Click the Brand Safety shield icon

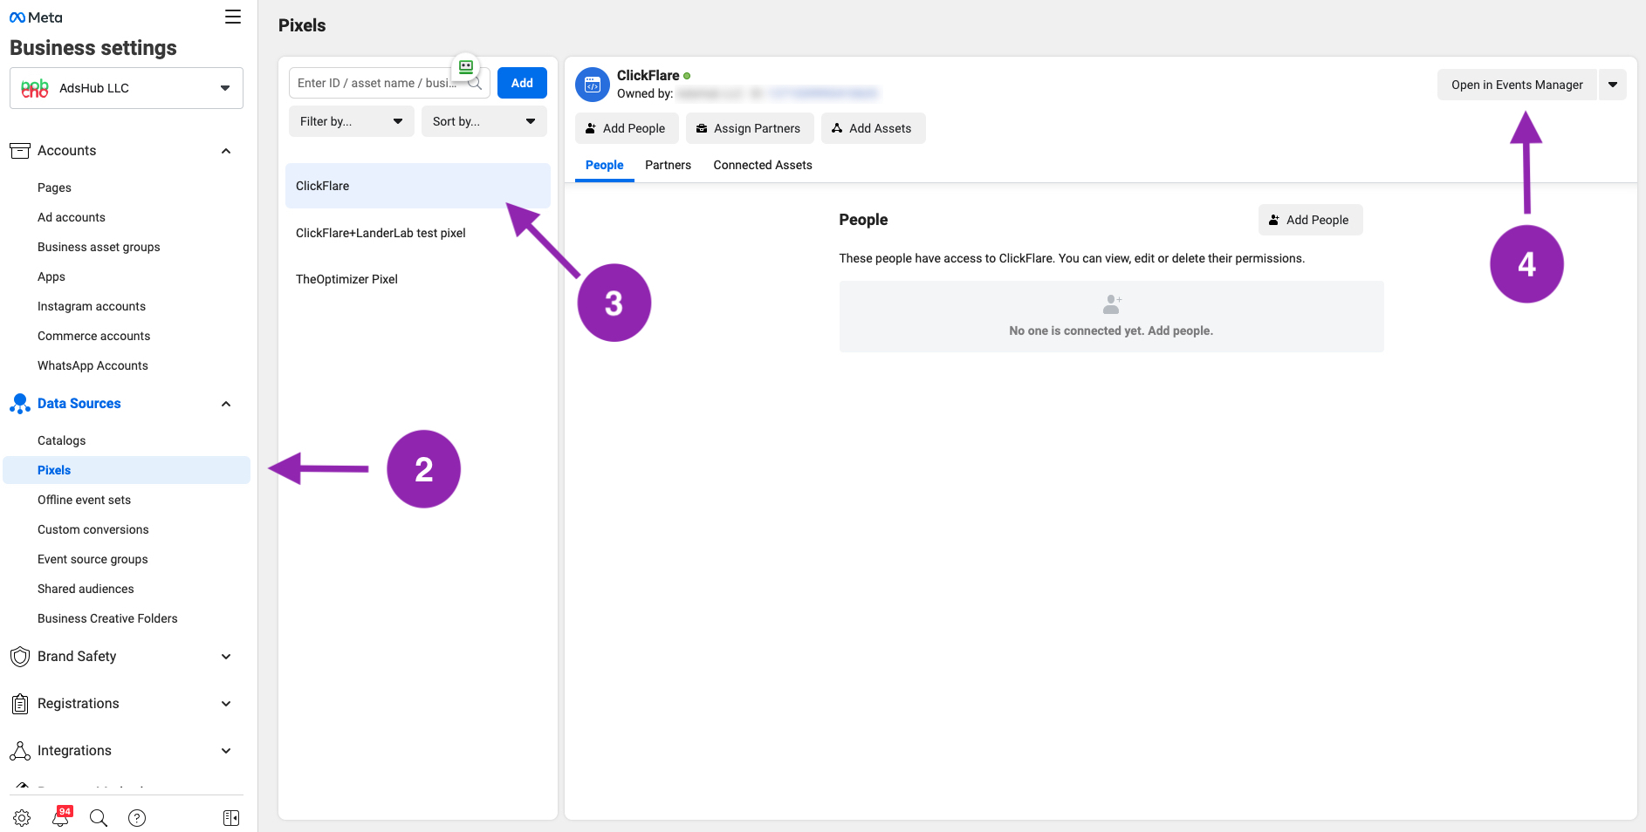20,657
